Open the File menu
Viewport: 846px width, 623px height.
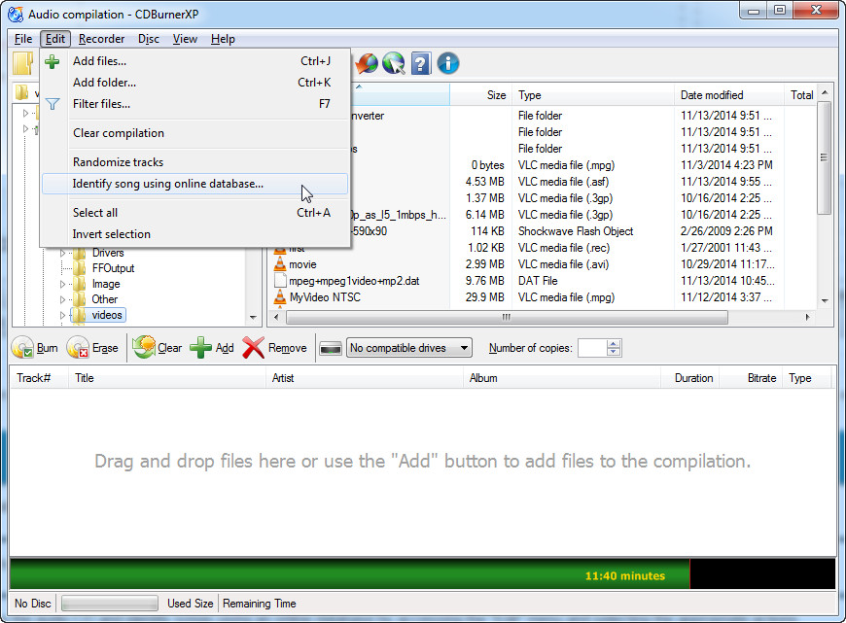coord(23,39)
